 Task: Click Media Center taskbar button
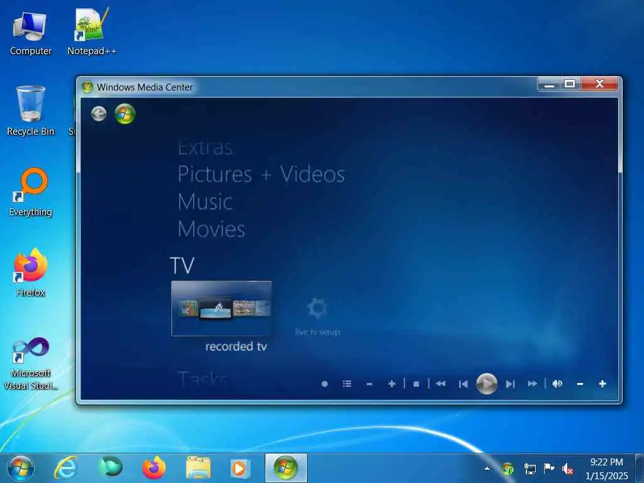click(286, 468)
